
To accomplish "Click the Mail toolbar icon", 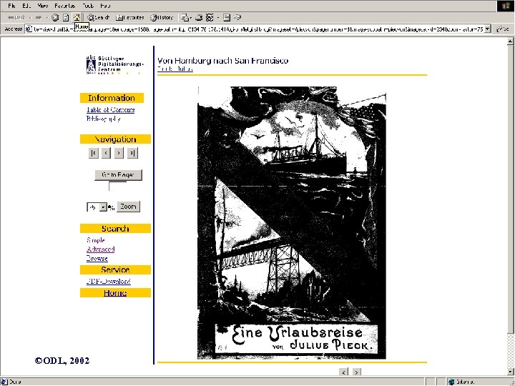I will pos(185,17).
